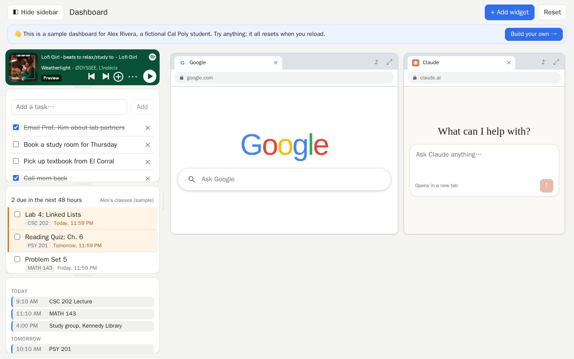Click the plus circle icon in Spotify widget
This screenshot has width=574, height=359.
pyautogui.click(x=118, y=77)
